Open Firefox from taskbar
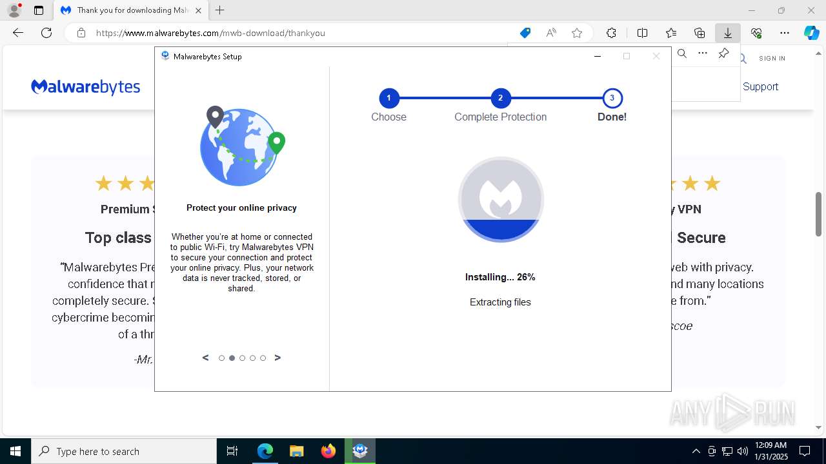 pos(328,451)
